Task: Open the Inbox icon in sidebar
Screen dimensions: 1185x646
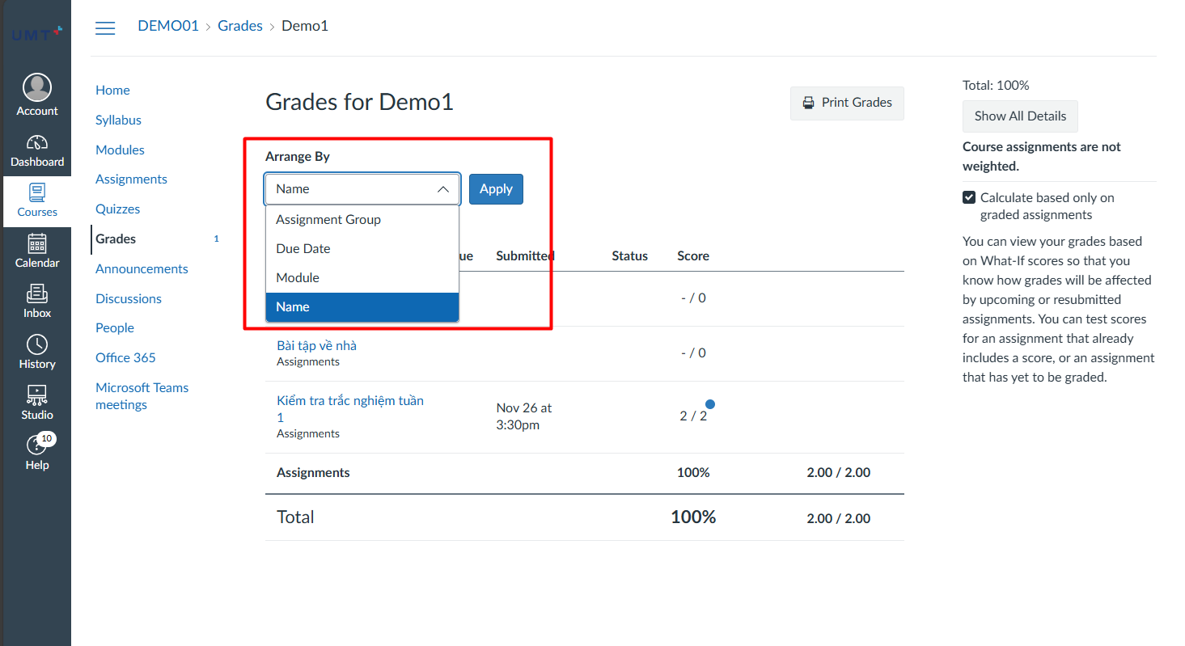Action: click(x=37, y=294)
